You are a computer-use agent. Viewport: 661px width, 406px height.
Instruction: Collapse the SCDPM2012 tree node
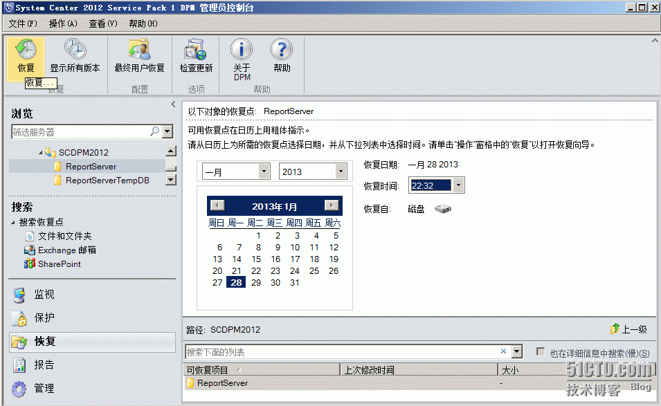pyautogui.click(x=40, y=152)
